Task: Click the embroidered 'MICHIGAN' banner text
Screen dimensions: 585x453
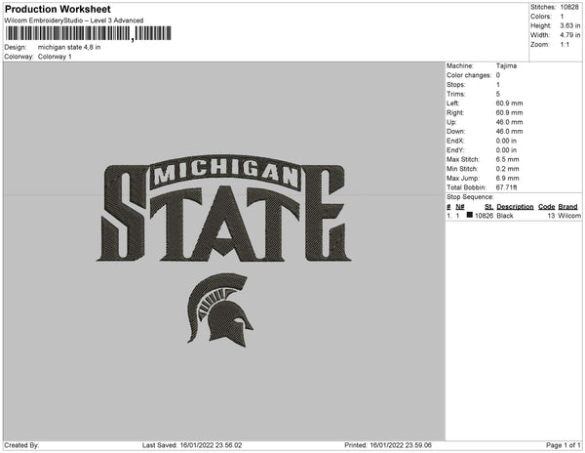Action: coord(226,172)
